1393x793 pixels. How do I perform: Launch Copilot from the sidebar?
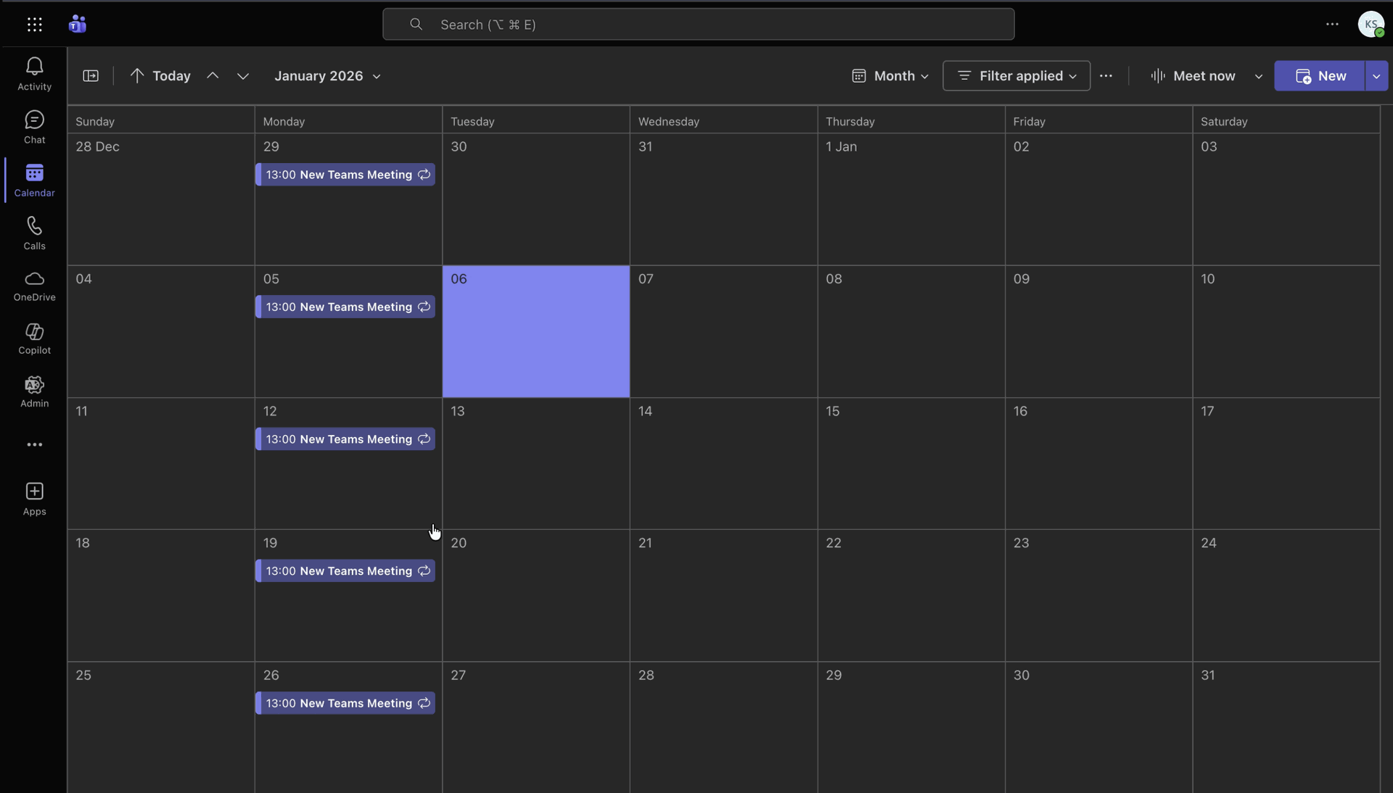(34, 339)
